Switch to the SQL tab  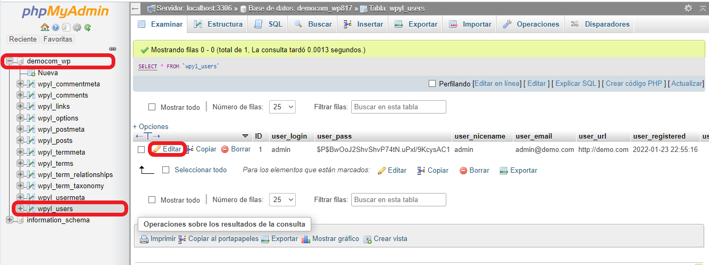coord(269,24)
